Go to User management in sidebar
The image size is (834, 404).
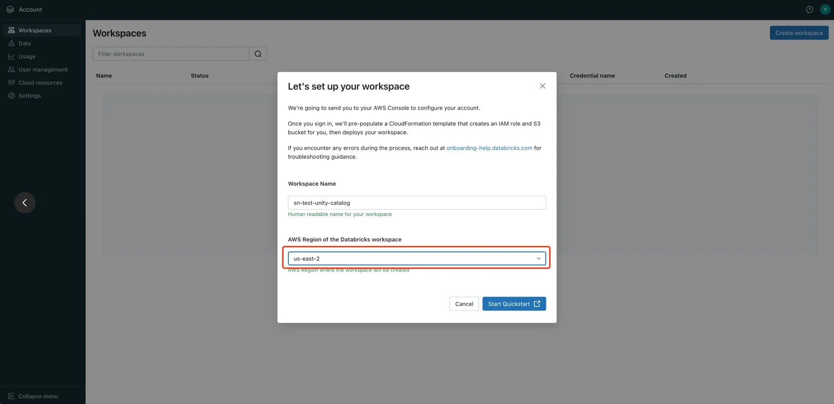(x=43, y=69)
